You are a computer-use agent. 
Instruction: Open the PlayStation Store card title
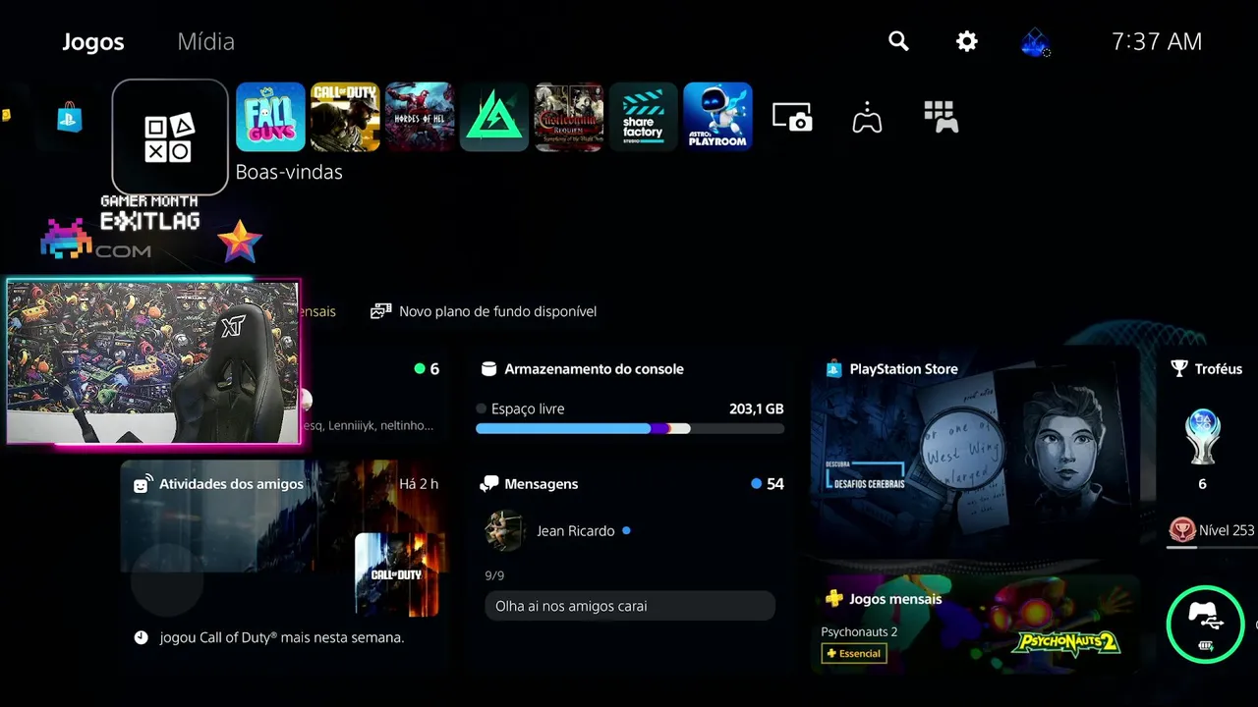click(903, 369)
